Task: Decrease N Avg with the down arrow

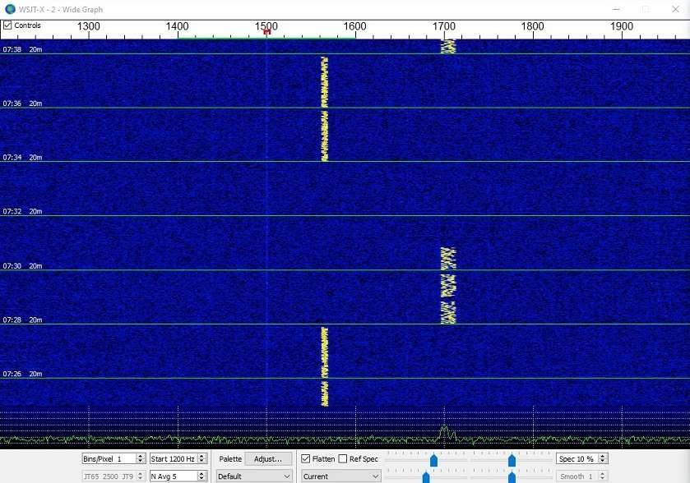Action: pyautogui.click(x=202, y=479)
